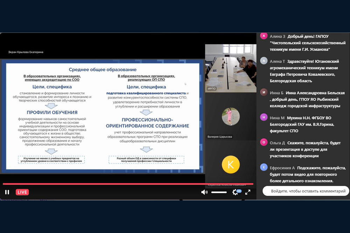Image resolution: width=350 pixels, height=233 pixels.
Task: Click Инна Б avatar in chat
Action: 264,93
